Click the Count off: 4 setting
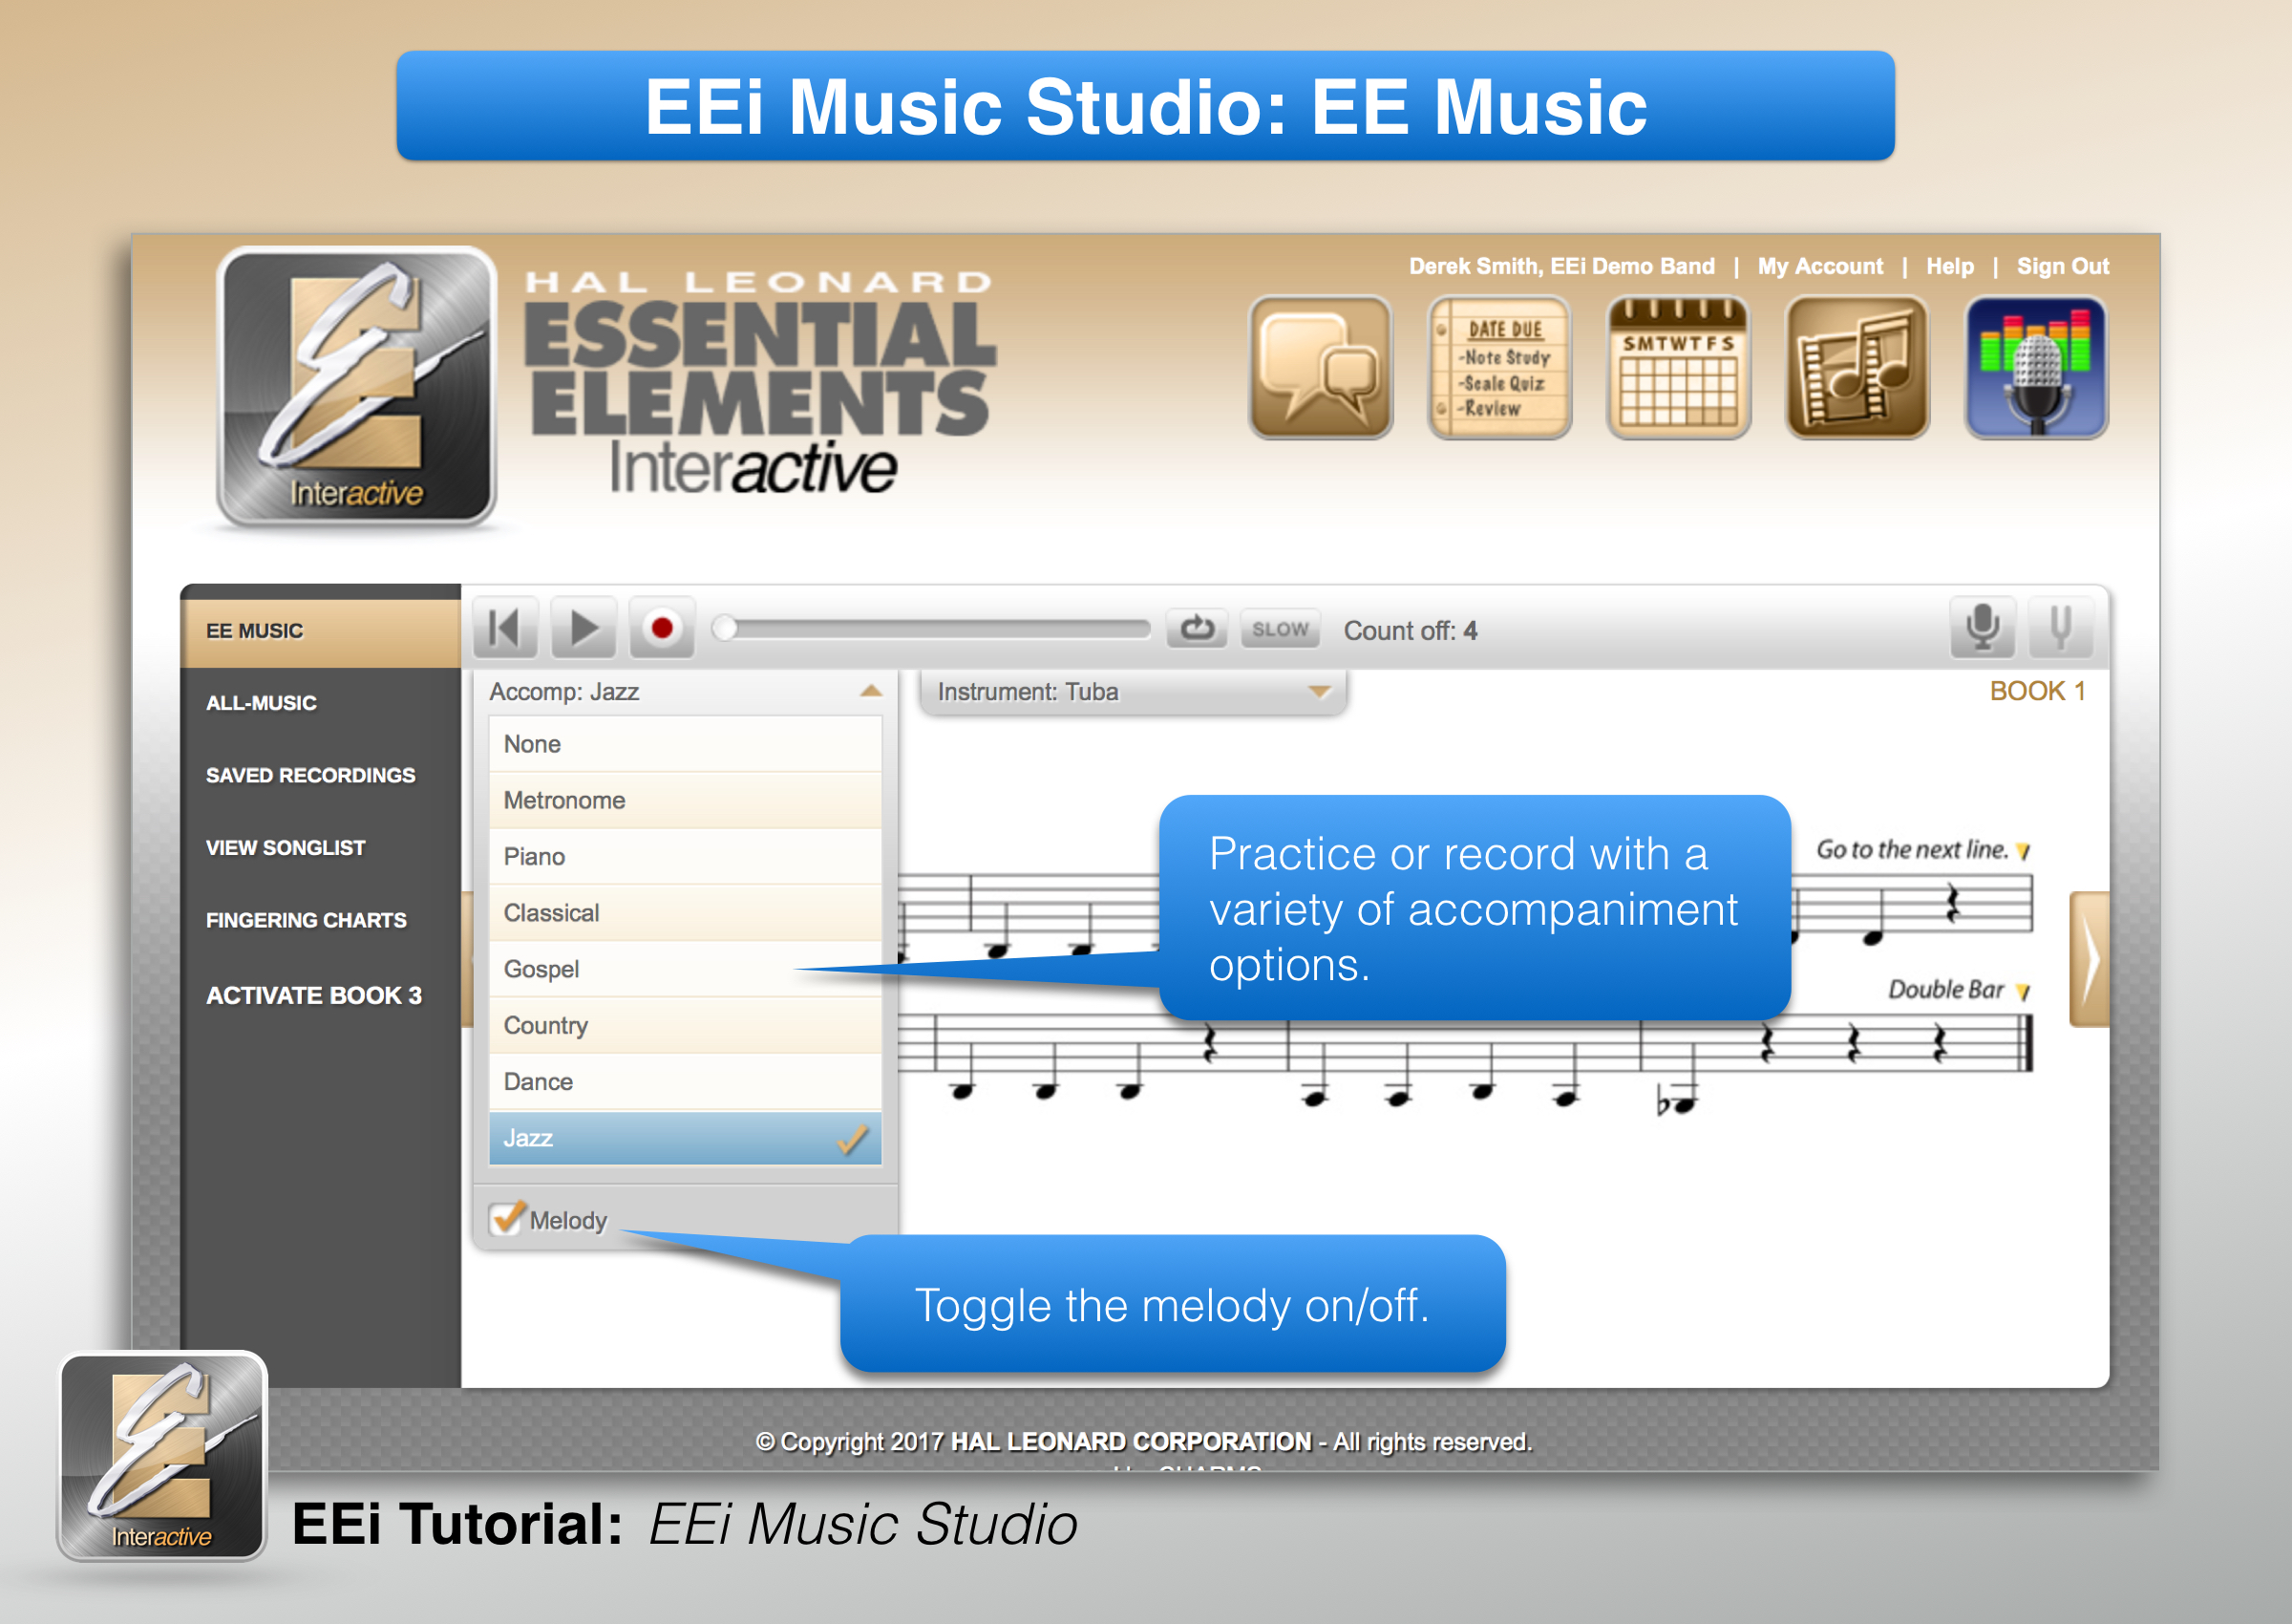Viewport: 2292px width, 1624px height. coord(1410,630)
